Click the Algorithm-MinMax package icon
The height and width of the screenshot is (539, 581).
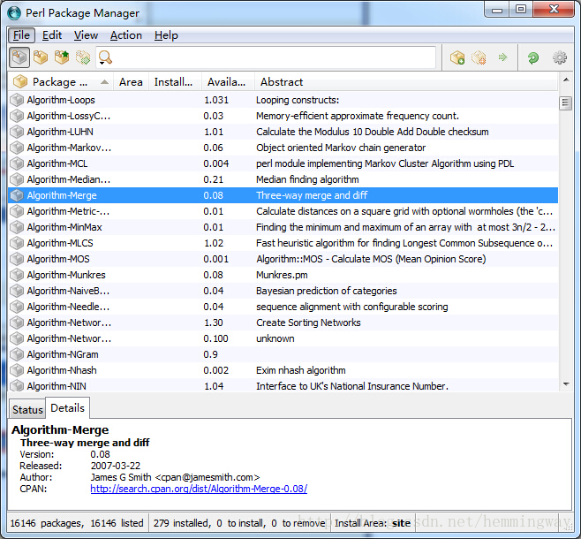(x=17, y=227)
